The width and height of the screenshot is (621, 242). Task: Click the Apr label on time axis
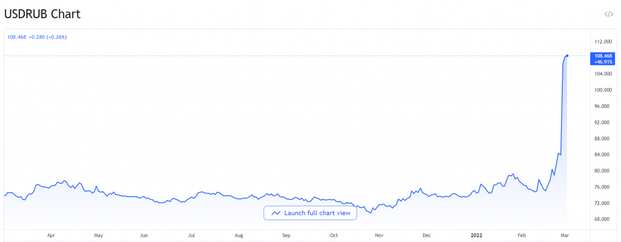point(51,235)
